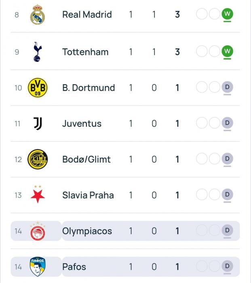This screenshot has height=283, width=251.
Task: Click the Juventus club logo
Action: pos(38,123)
